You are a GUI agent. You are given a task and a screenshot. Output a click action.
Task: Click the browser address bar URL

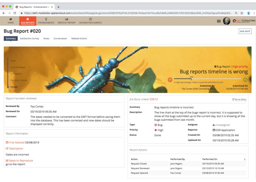[x=128, y=13]
